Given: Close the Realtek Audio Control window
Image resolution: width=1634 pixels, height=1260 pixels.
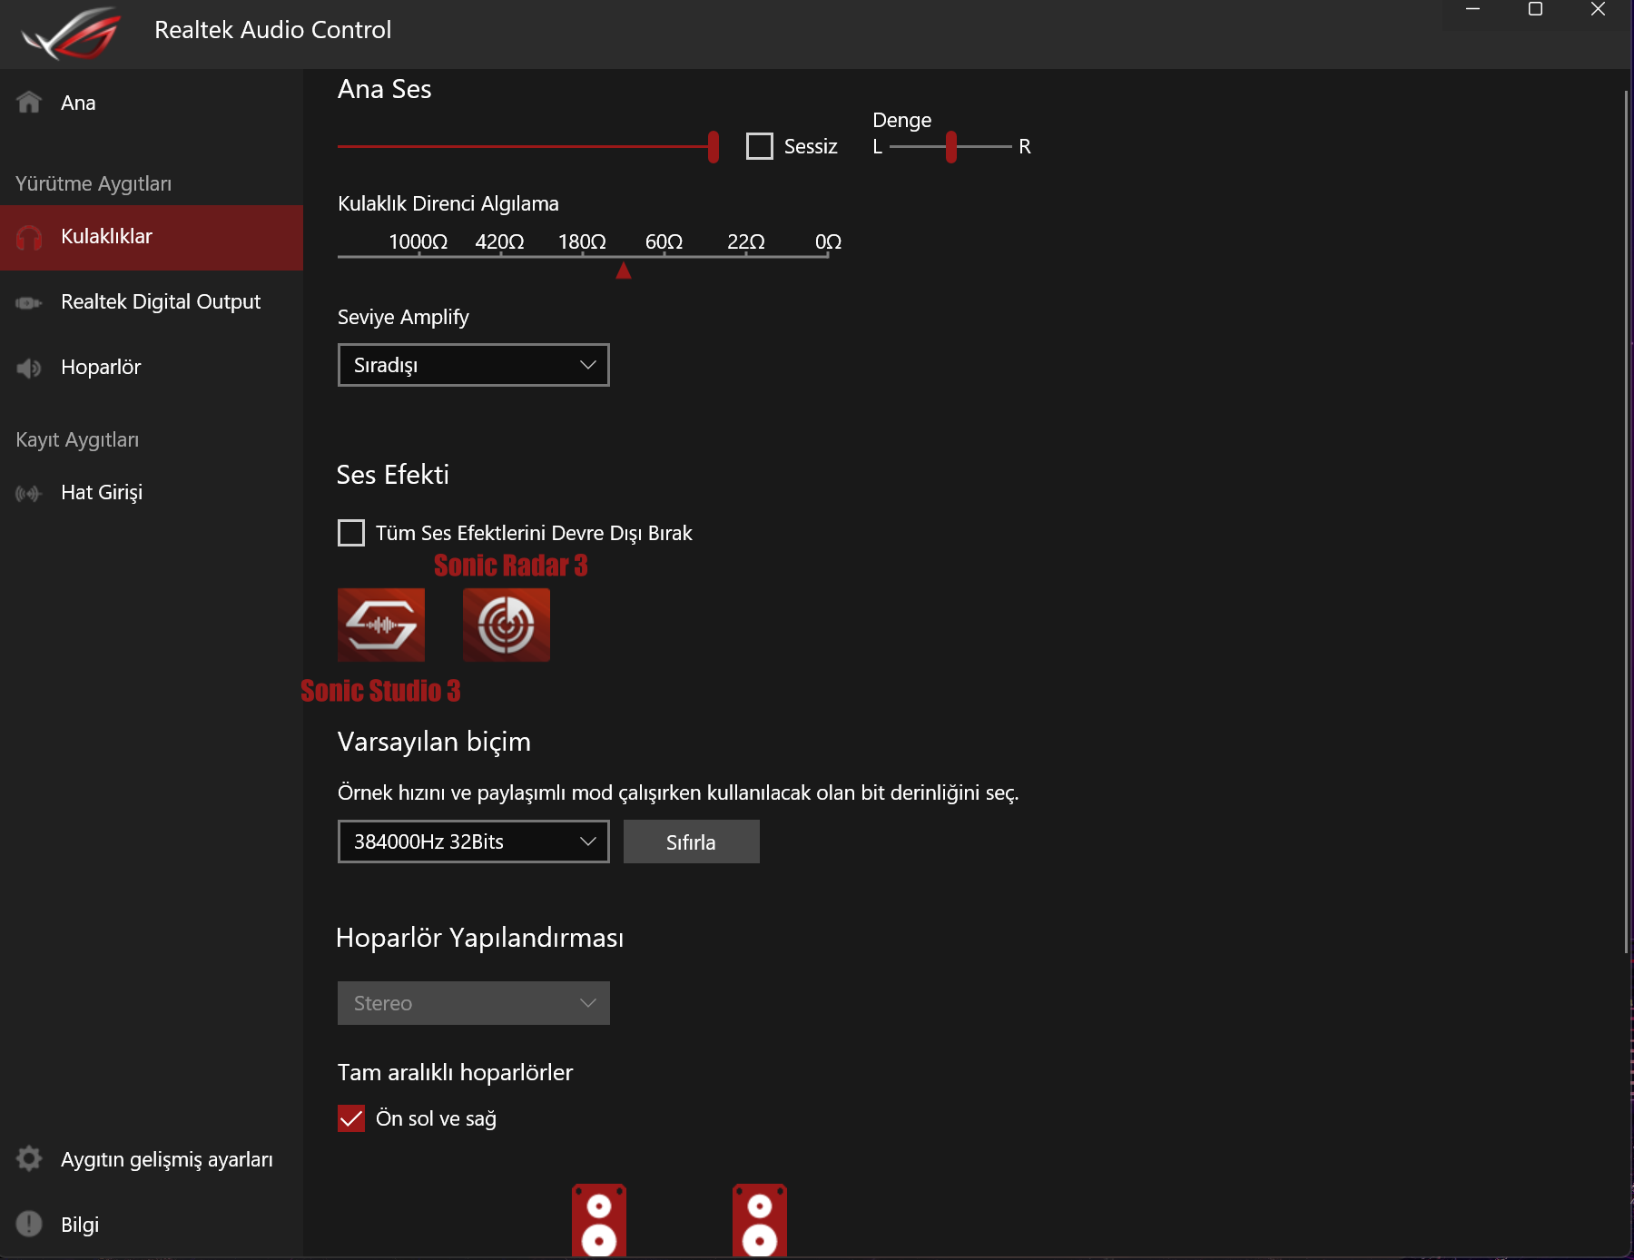Looking at the screenshot, I should 1599,9.
